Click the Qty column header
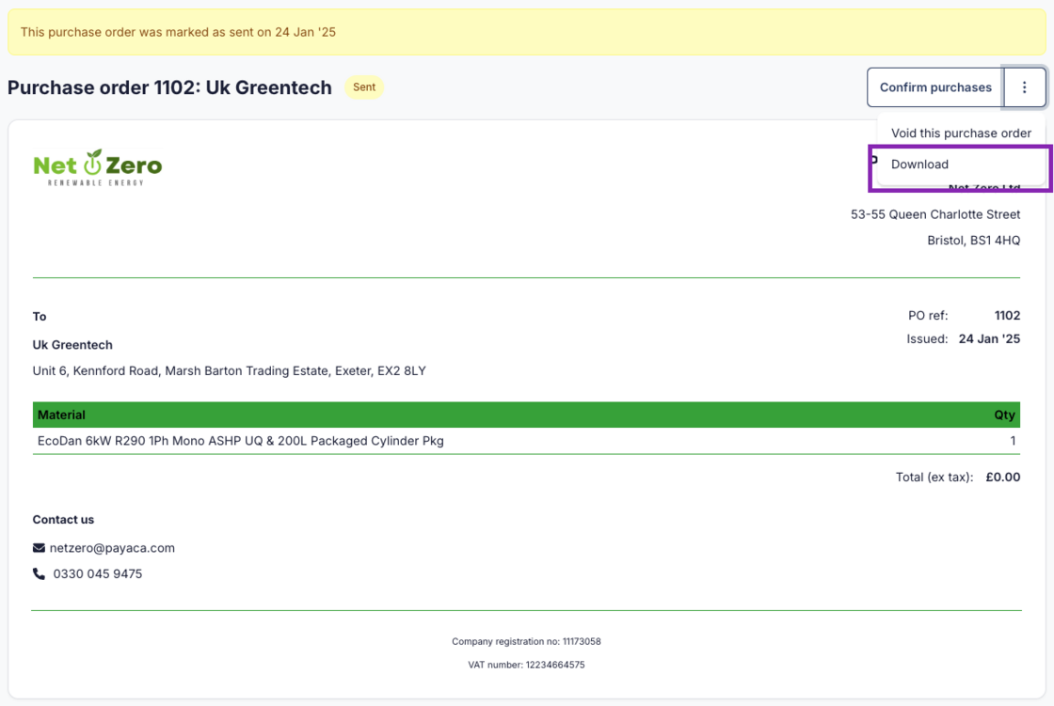The image size is (1054, 706). 1004,415
